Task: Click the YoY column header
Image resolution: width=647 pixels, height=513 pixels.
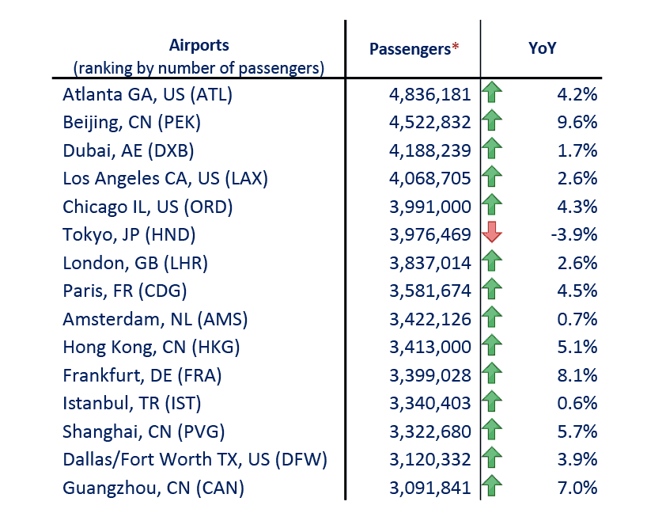Action: point(542,48)
